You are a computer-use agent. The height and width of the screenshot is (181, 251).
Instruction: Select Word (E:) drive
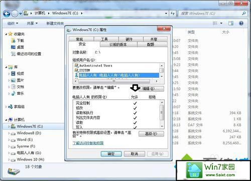point(22,140)
